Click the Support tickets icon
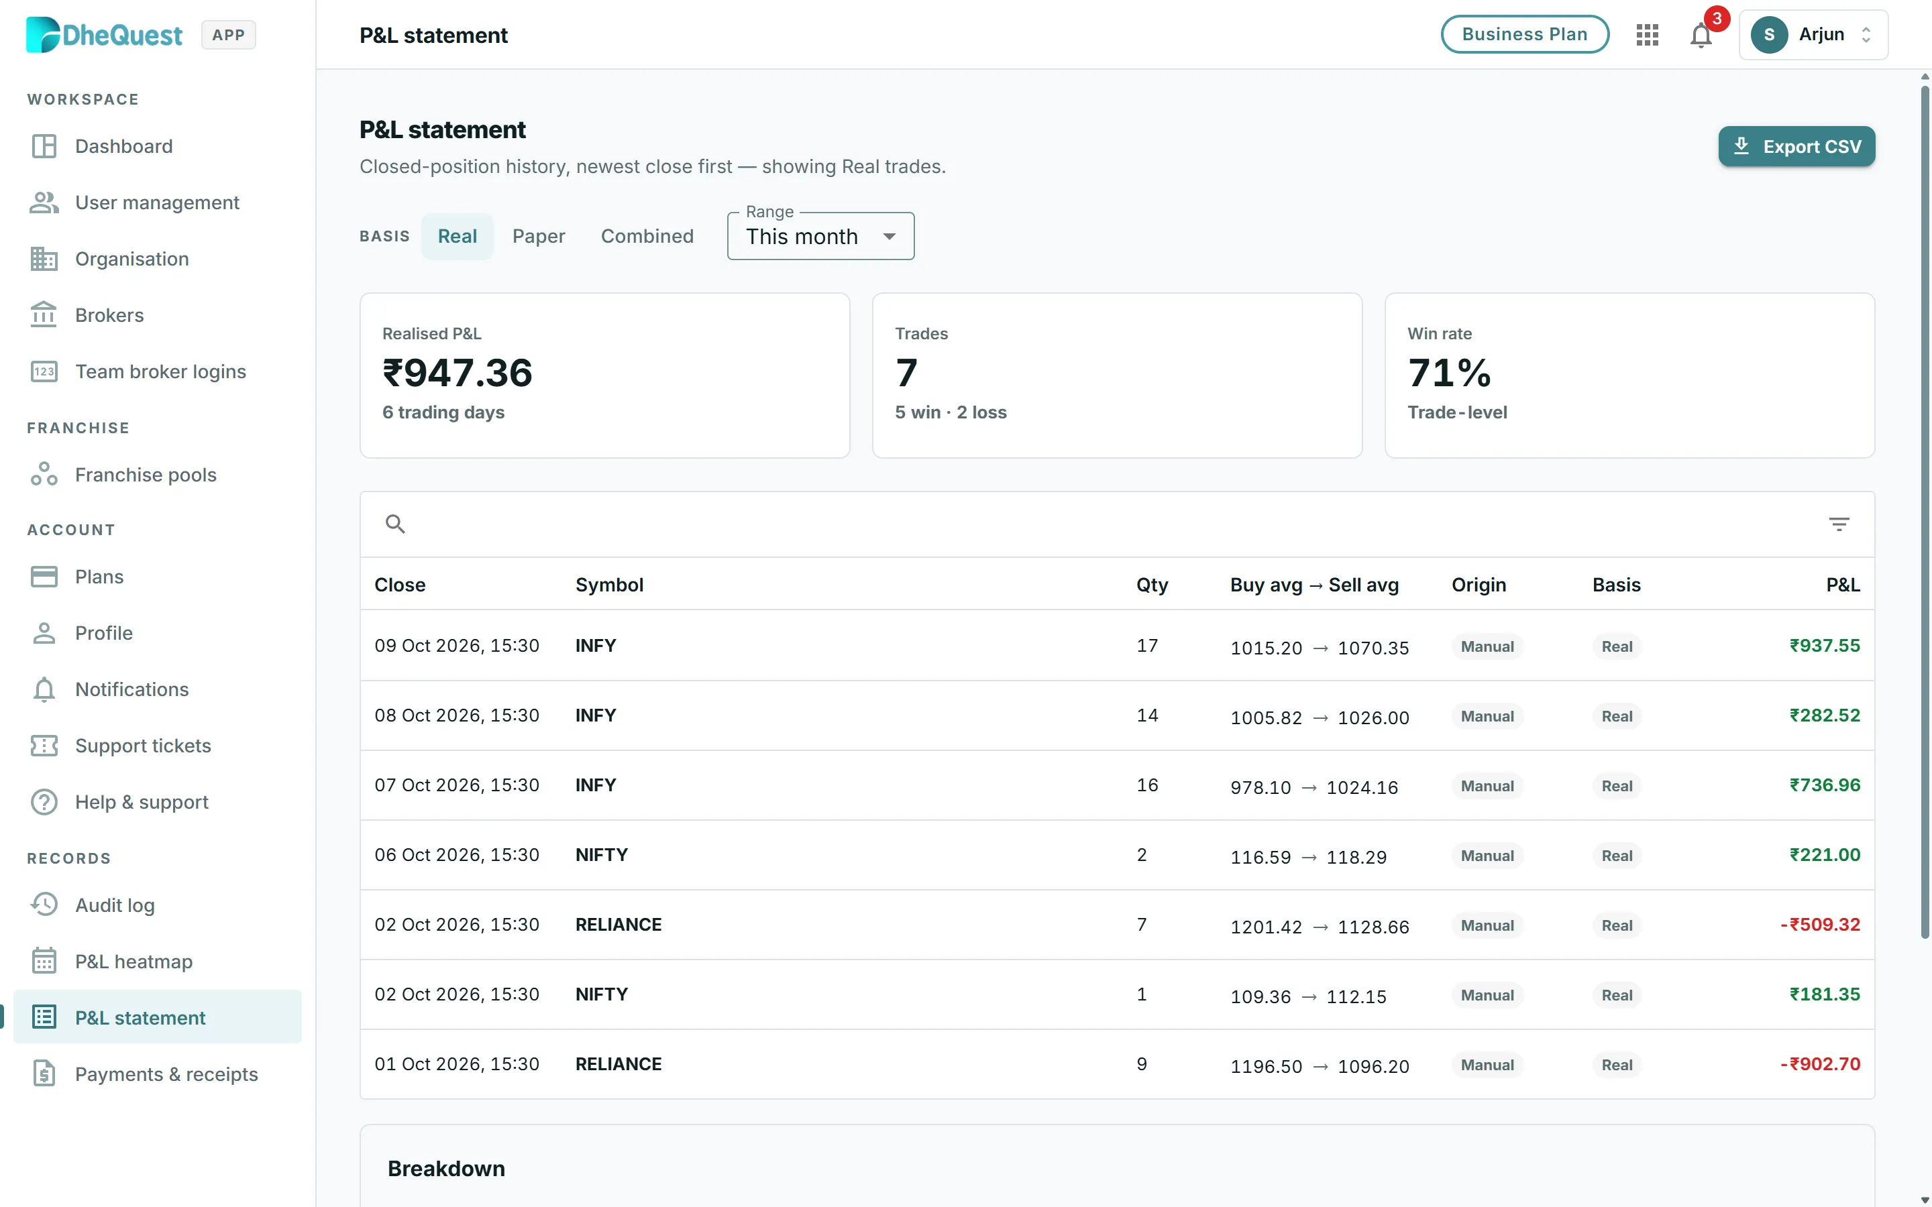 [44, 746]
